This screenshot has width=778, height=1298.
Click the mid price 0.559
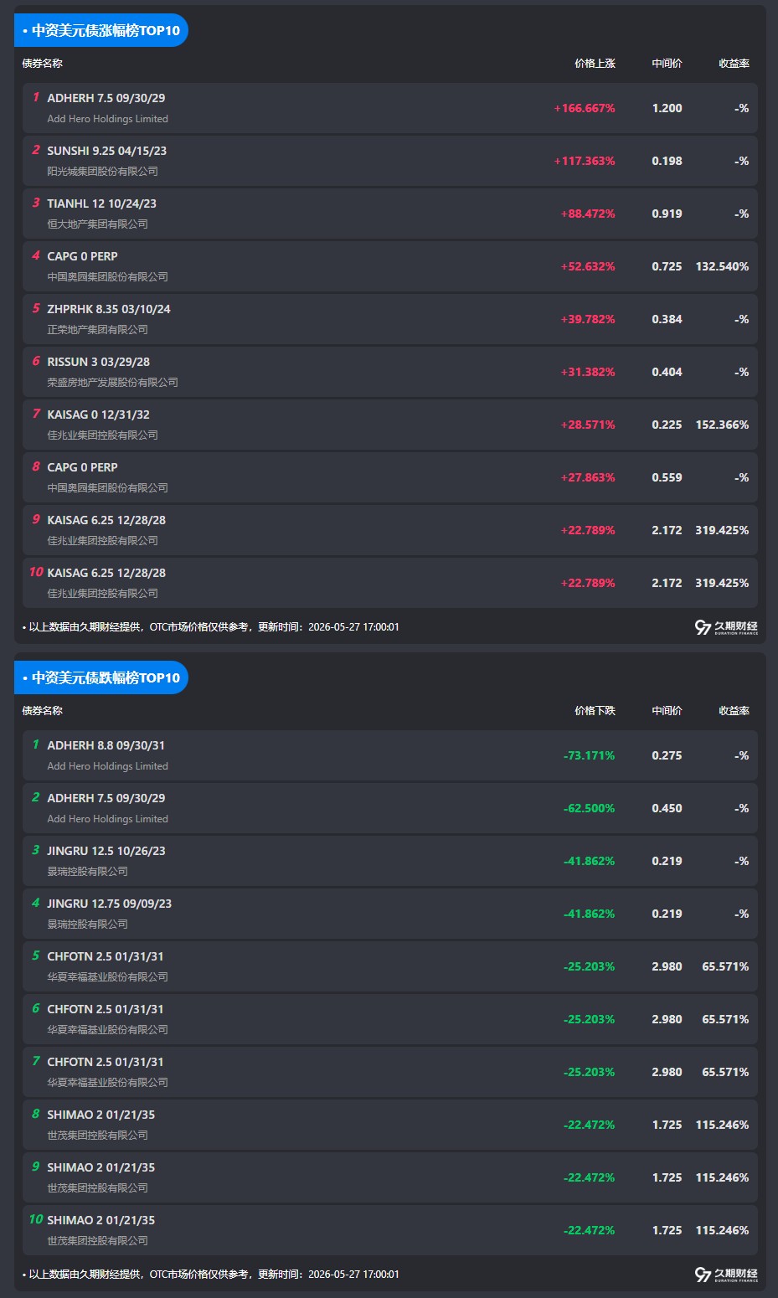click(x=667, y=478)
